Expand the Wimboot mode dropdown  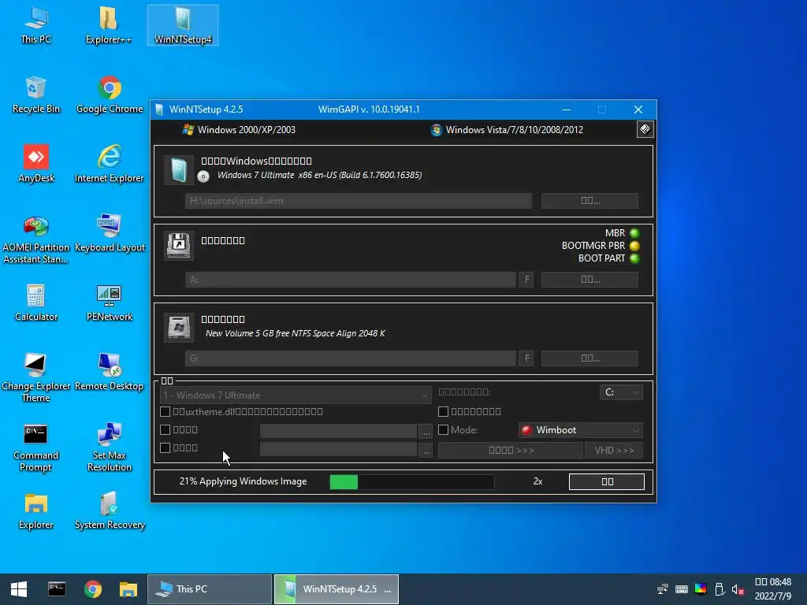(581, 430)
